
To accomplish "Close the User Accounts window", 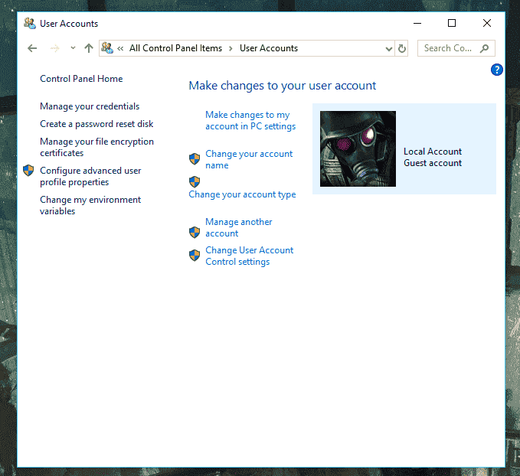I will pyautogui.click(x=487, y=23).
